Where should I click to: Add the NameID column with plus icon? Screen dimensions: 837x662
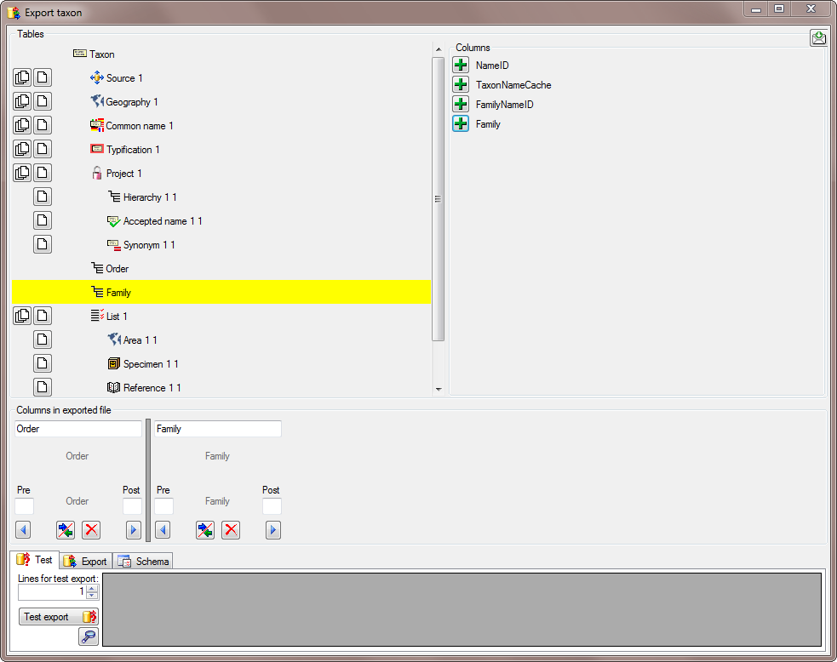(461, 66)
